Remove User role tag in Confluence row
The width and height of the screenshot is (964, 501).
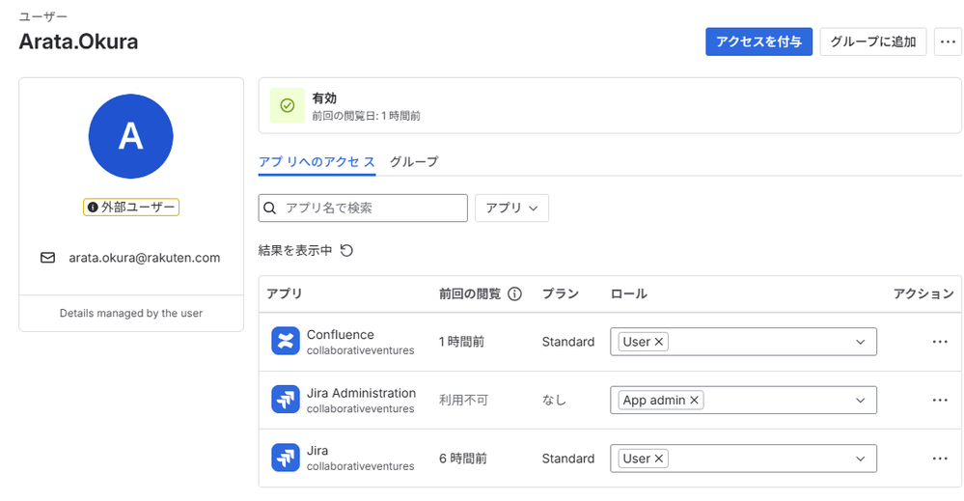click(658, 342)
